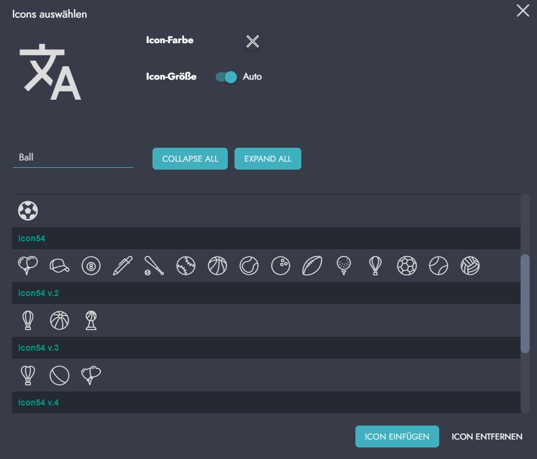The image size is (537, 459).
Task: Choose the trophy icon in Icon54 v.2
Action: point(91,320)
